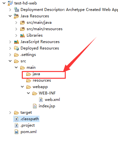Click the Java Resources icon
Viewport: 118px width, 143px height.
[x=16, y=16]
